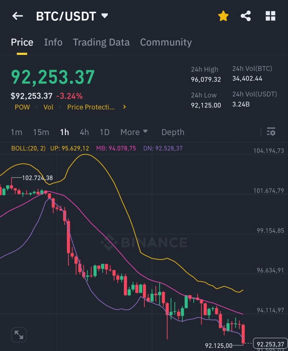Toggle the favorite star icon

tap(223, 16)
